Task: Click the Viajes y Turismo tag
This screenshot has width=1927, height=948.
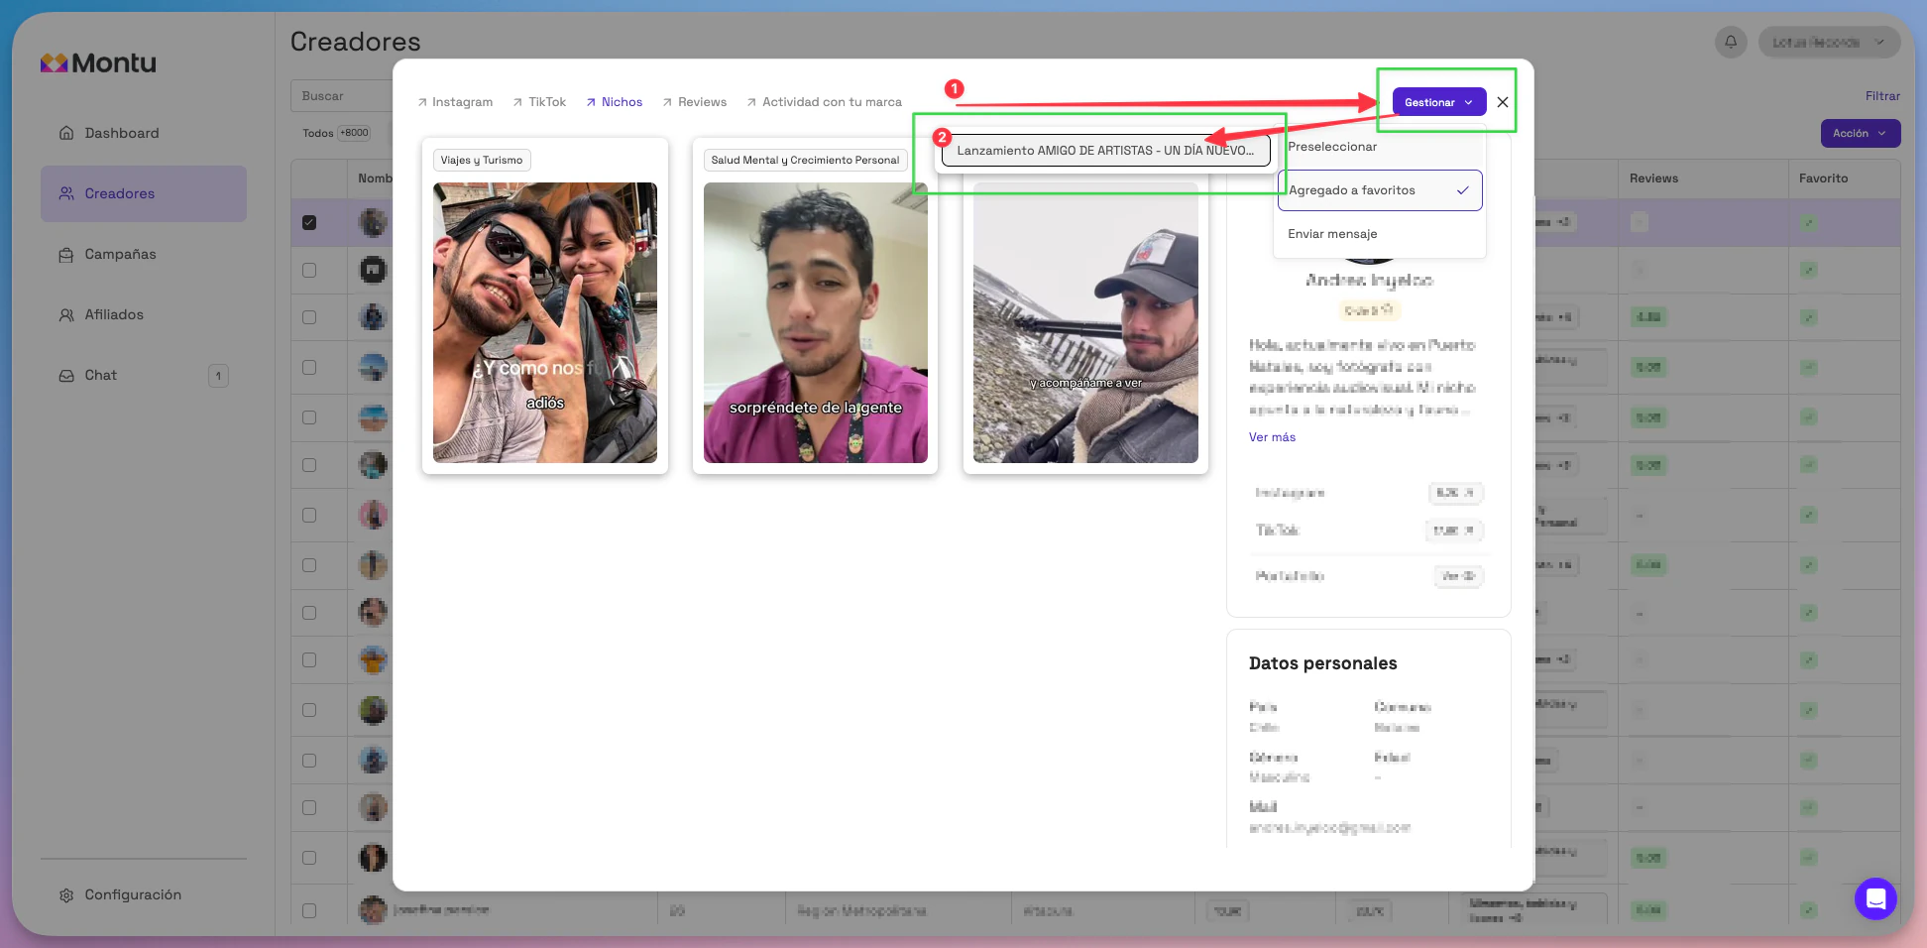Action: pos(482,160)
